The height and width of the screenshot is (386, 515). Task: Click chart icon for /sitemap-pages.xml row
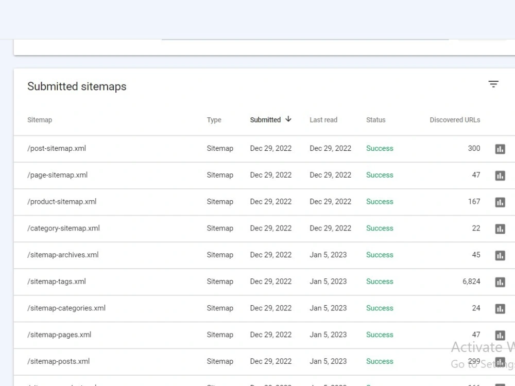(x=500, y=335)
